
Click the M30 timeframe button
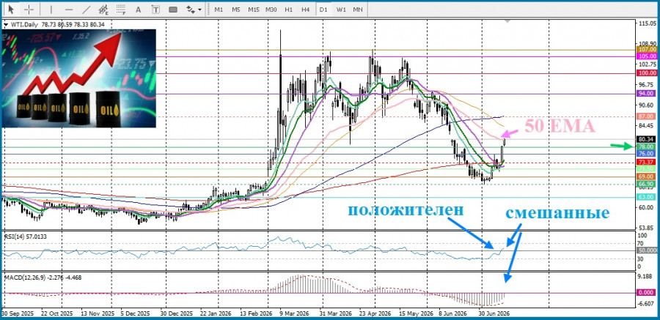coord(271,9)
